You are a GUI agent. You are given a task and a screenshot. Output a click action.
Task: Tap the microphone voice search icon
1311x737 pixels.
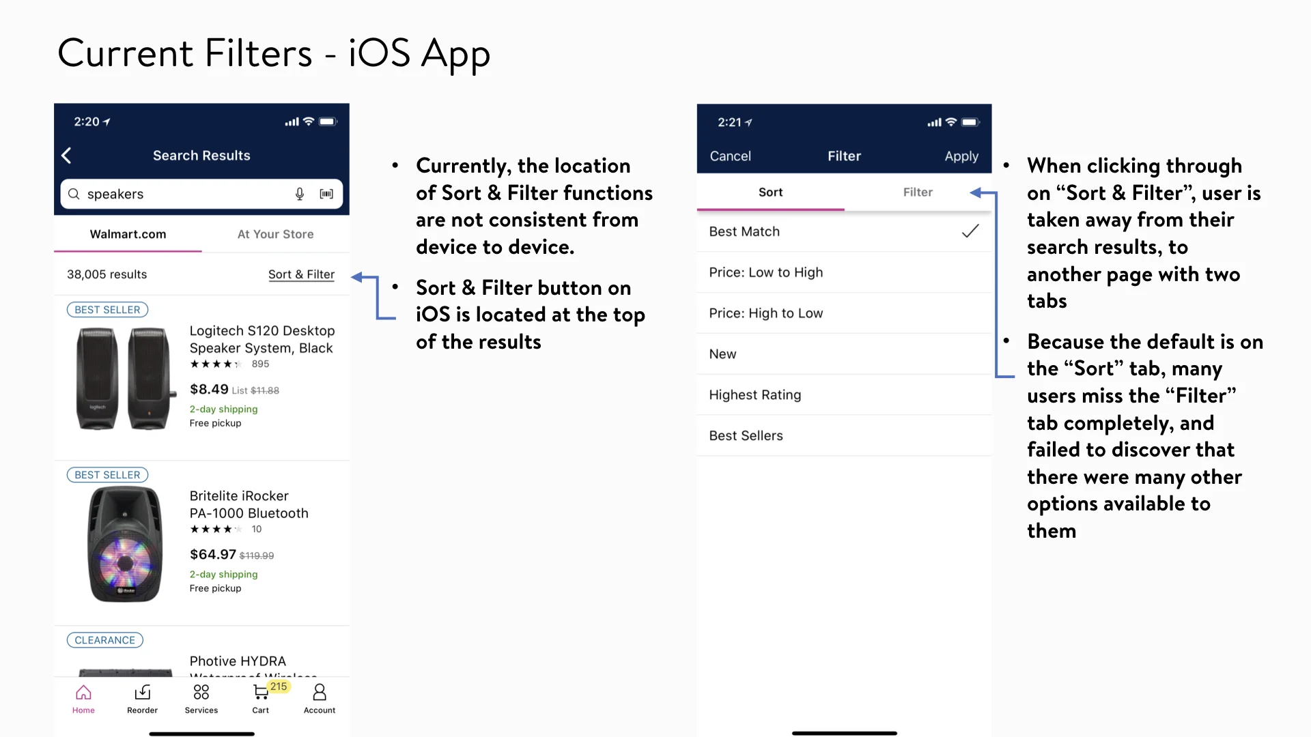tap(299, 194)
